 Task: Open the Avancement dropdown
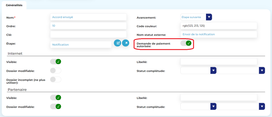tap(209, 17)
